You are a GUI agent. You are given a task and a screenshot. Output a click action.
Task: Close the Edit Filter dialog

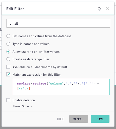coord(108,9)
